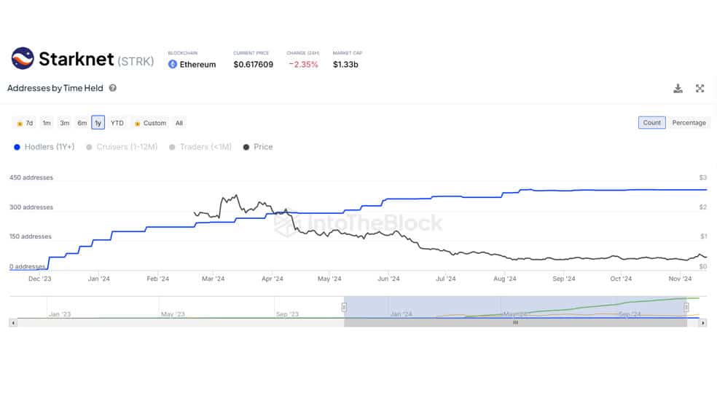
Task: Toggle the Hodlers (1Y+) series
Action: (x=44, y=147)
